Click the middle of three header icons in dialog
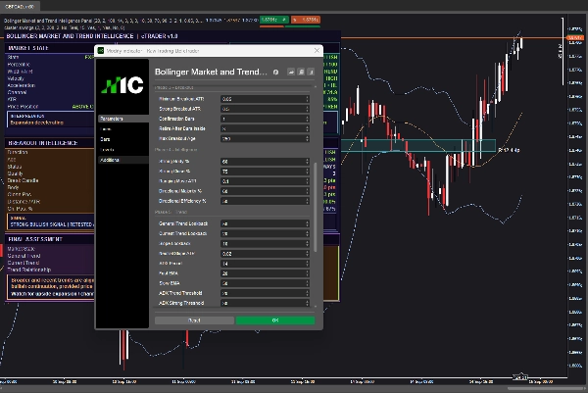The height and width of the screenshot is (393, 588). pos(301,72)
